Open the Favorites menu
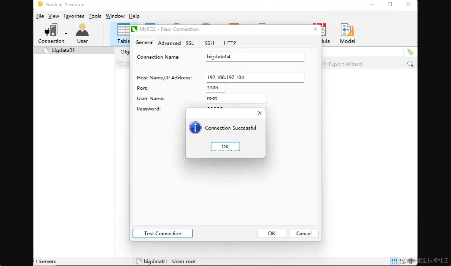This screenshot has height=266, width=451. (74, 16)
